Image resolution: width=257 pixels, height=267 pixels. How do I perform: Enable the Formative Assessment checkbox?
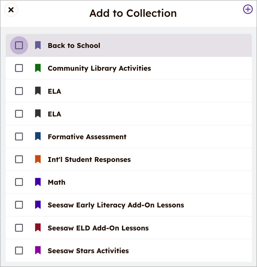(x=19, y=137)
